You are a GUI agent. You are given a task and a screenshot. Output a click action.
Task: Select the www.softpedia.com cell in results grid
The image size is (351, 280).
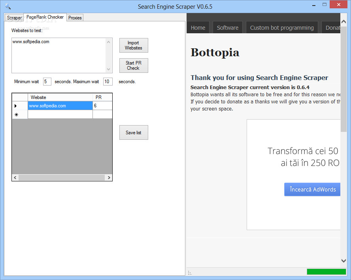point(60,106)
